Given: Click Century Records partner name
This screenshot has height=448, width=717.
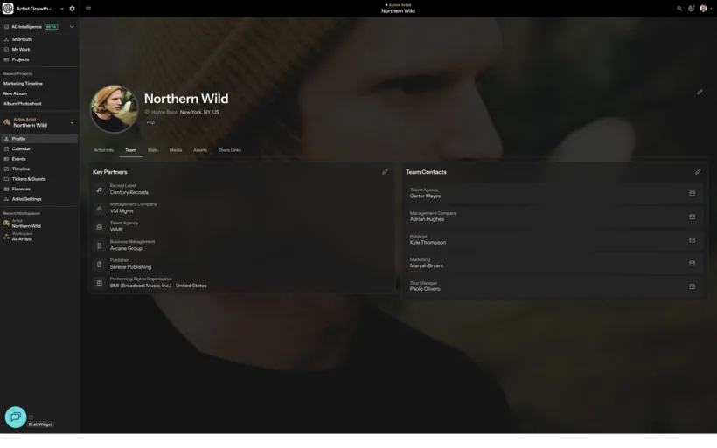Looking at the screenshot, I should click(x=129, y=193).
